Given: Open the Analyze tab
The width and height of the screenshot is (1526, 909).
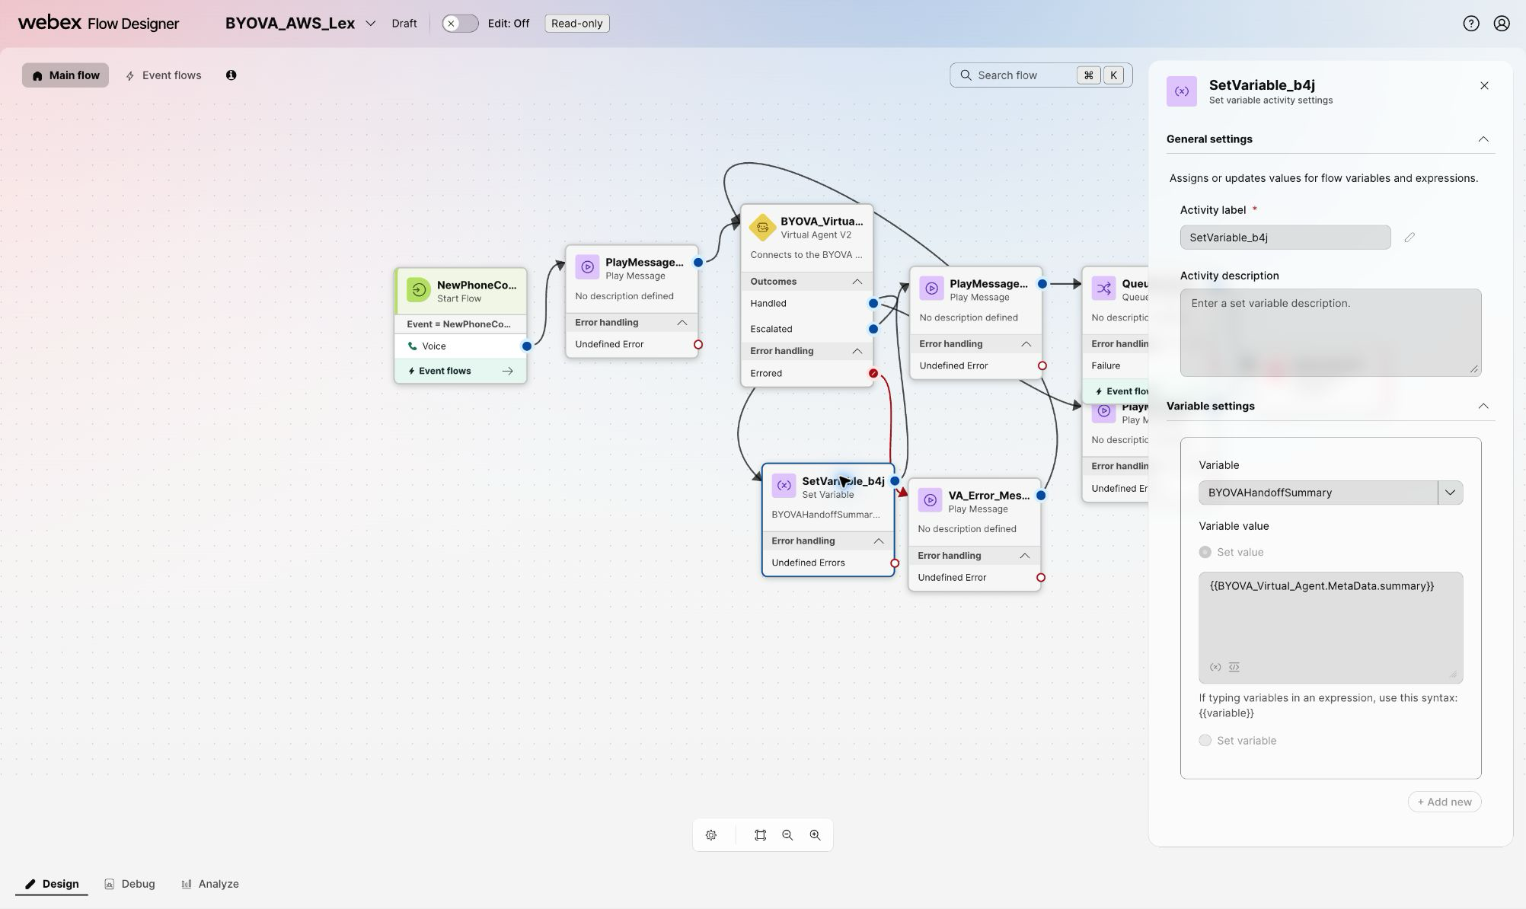Looking at the screenshot, I should pos(210,884).
